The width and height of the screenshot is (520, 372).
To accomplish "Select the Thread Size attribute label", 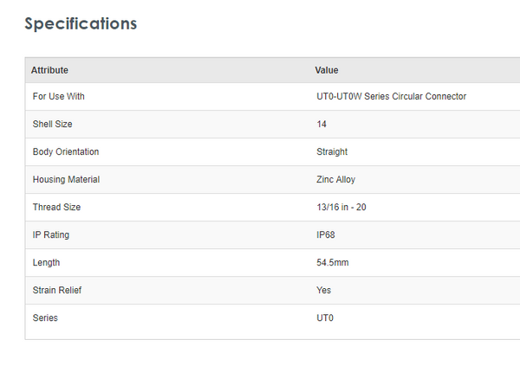I will (x=56, y=208).
